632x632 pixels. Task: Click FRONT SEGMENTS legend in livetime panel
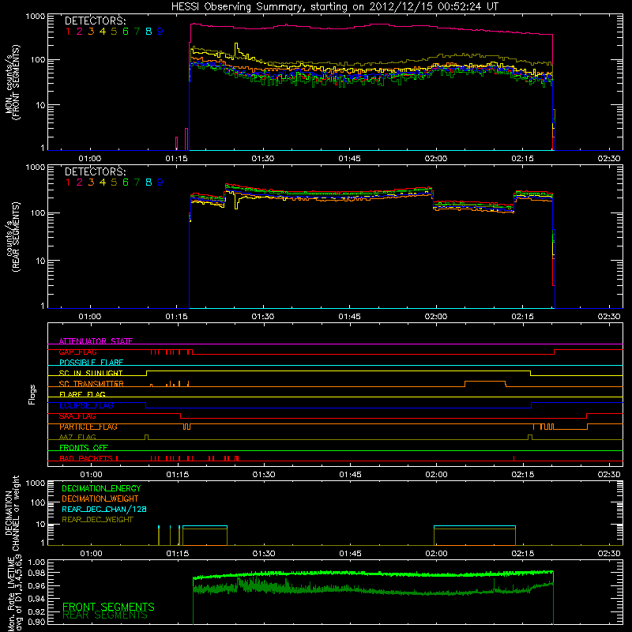tap(108, 607)
